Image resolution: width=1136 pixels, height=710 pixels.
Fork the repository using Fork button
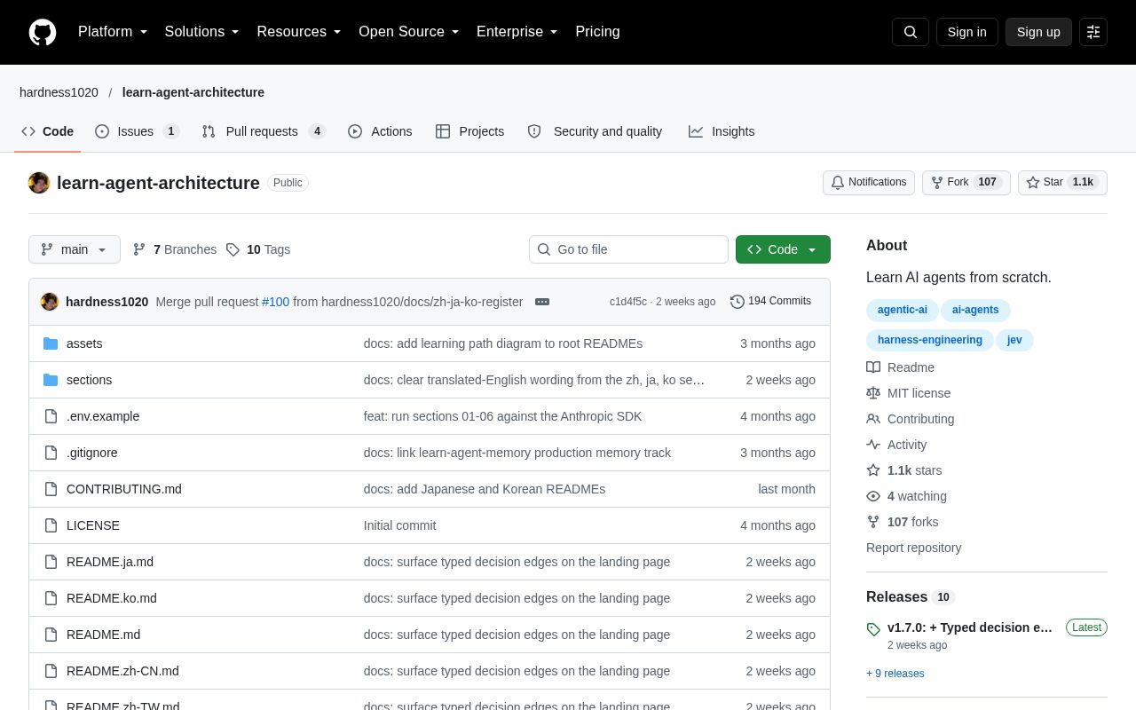(966, 183)
